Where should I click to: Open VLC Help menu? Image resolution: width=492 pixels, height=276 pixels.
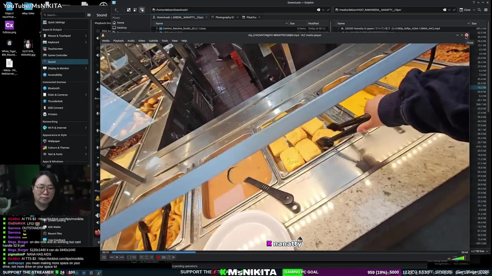click(184, 41)
